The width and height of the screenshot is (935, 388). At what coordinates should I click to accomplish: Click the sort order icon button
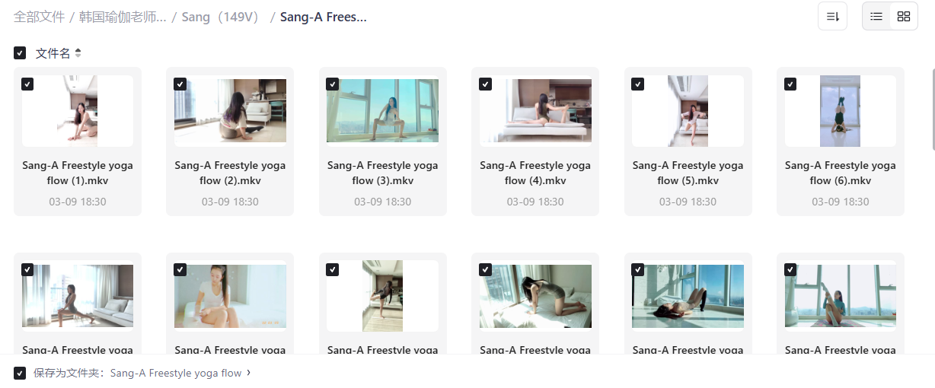pos(832,16)
